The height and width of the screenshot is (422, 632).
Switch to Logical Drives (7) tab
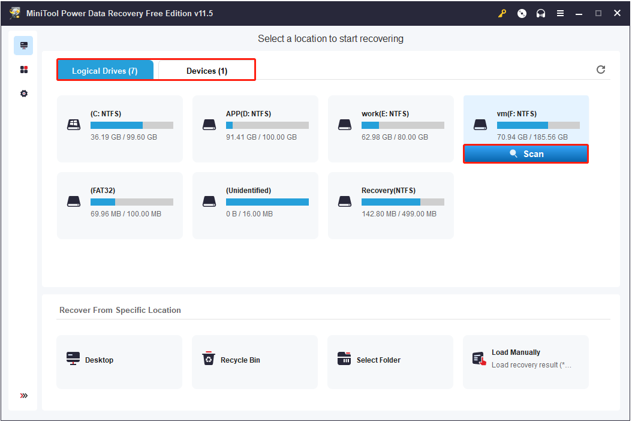coord(105,71)
